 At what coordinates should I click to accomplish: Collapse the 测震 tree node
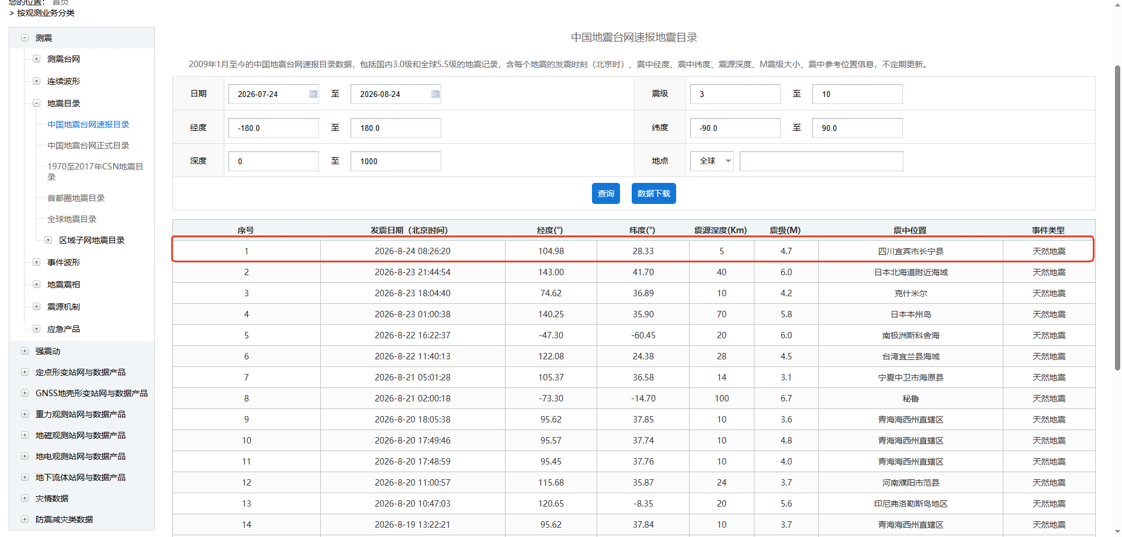click(25, 38)
